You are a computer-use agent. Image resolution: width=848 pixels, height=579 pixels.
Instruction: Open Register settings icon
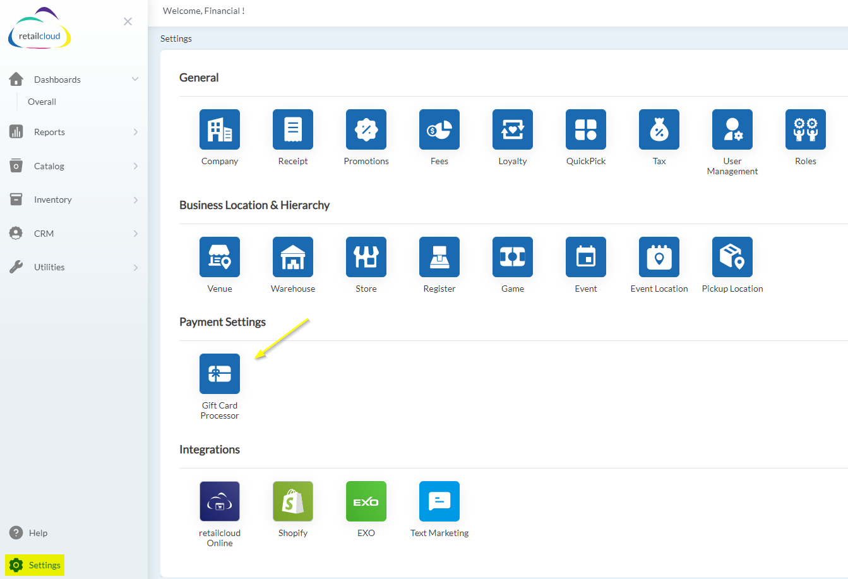(x=439, y=257)
